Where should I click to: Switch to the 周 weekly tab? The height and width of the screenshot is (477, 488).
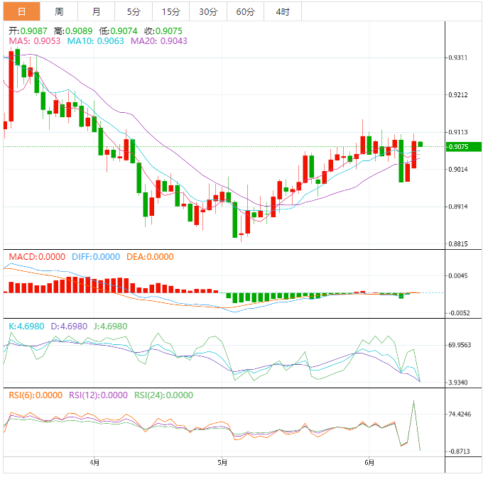coord(59,11)
